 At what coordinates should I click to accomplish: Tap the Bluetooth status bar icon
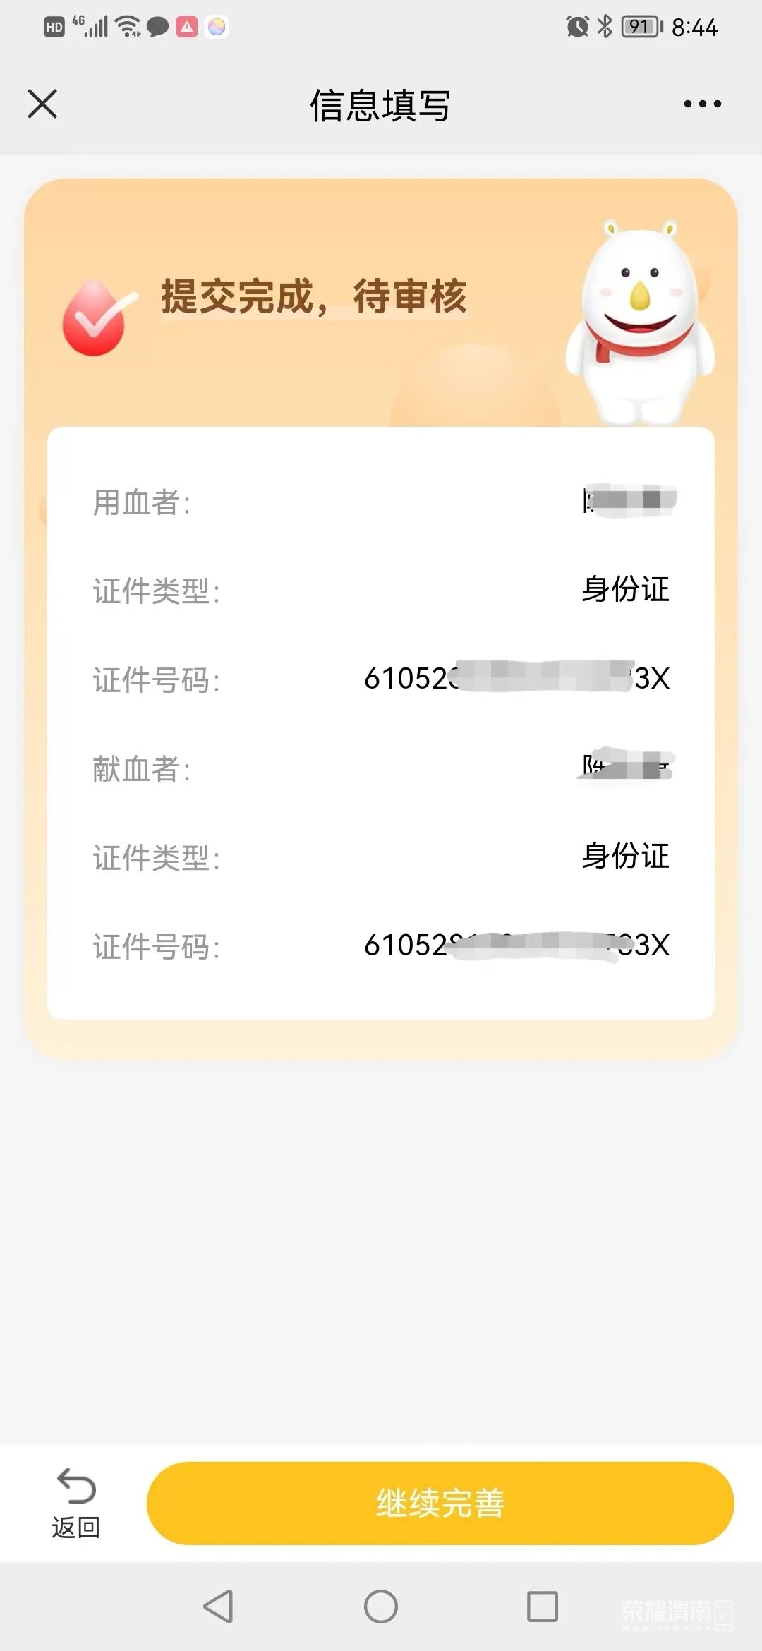605,27
